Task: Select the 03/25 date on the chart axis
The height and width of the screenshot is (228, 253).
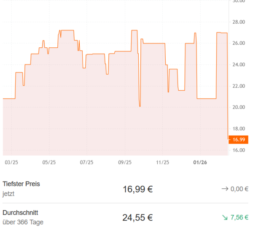Action: click(11, 162)
